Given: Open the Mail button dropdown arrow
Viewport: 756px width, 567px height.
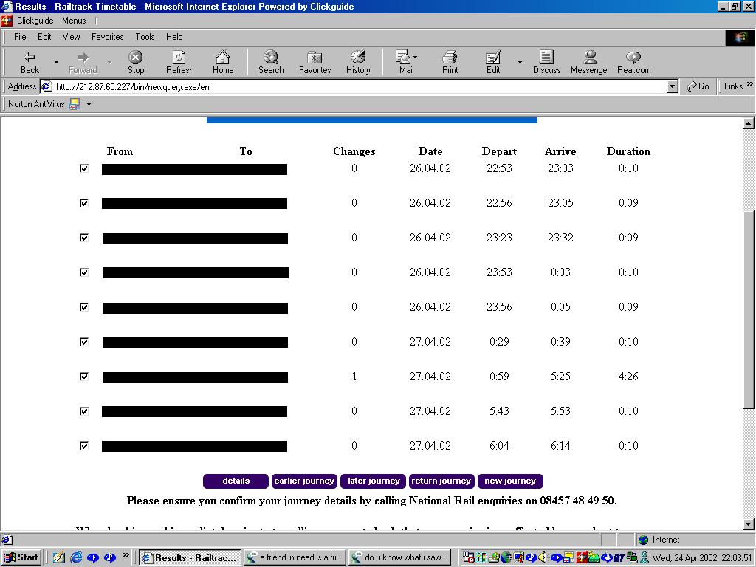Looking at the screenshot, I should point(415,58).
